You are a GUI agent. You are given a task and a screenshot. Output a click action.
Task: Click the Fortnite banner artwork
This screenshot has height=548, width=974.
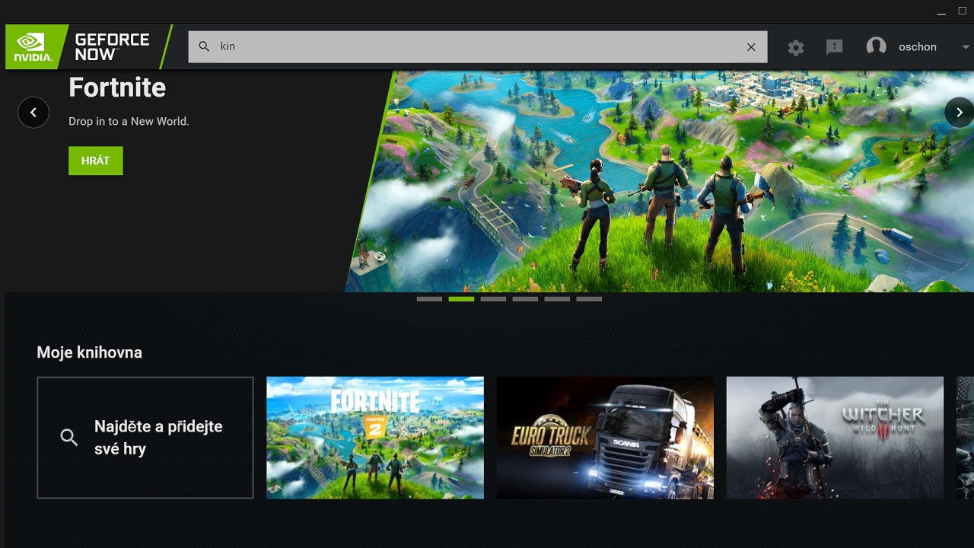tap(660, 181)
